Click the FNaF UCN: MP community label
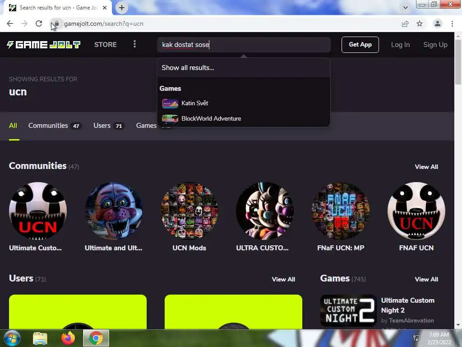462x347 pixels. [341, 248]
